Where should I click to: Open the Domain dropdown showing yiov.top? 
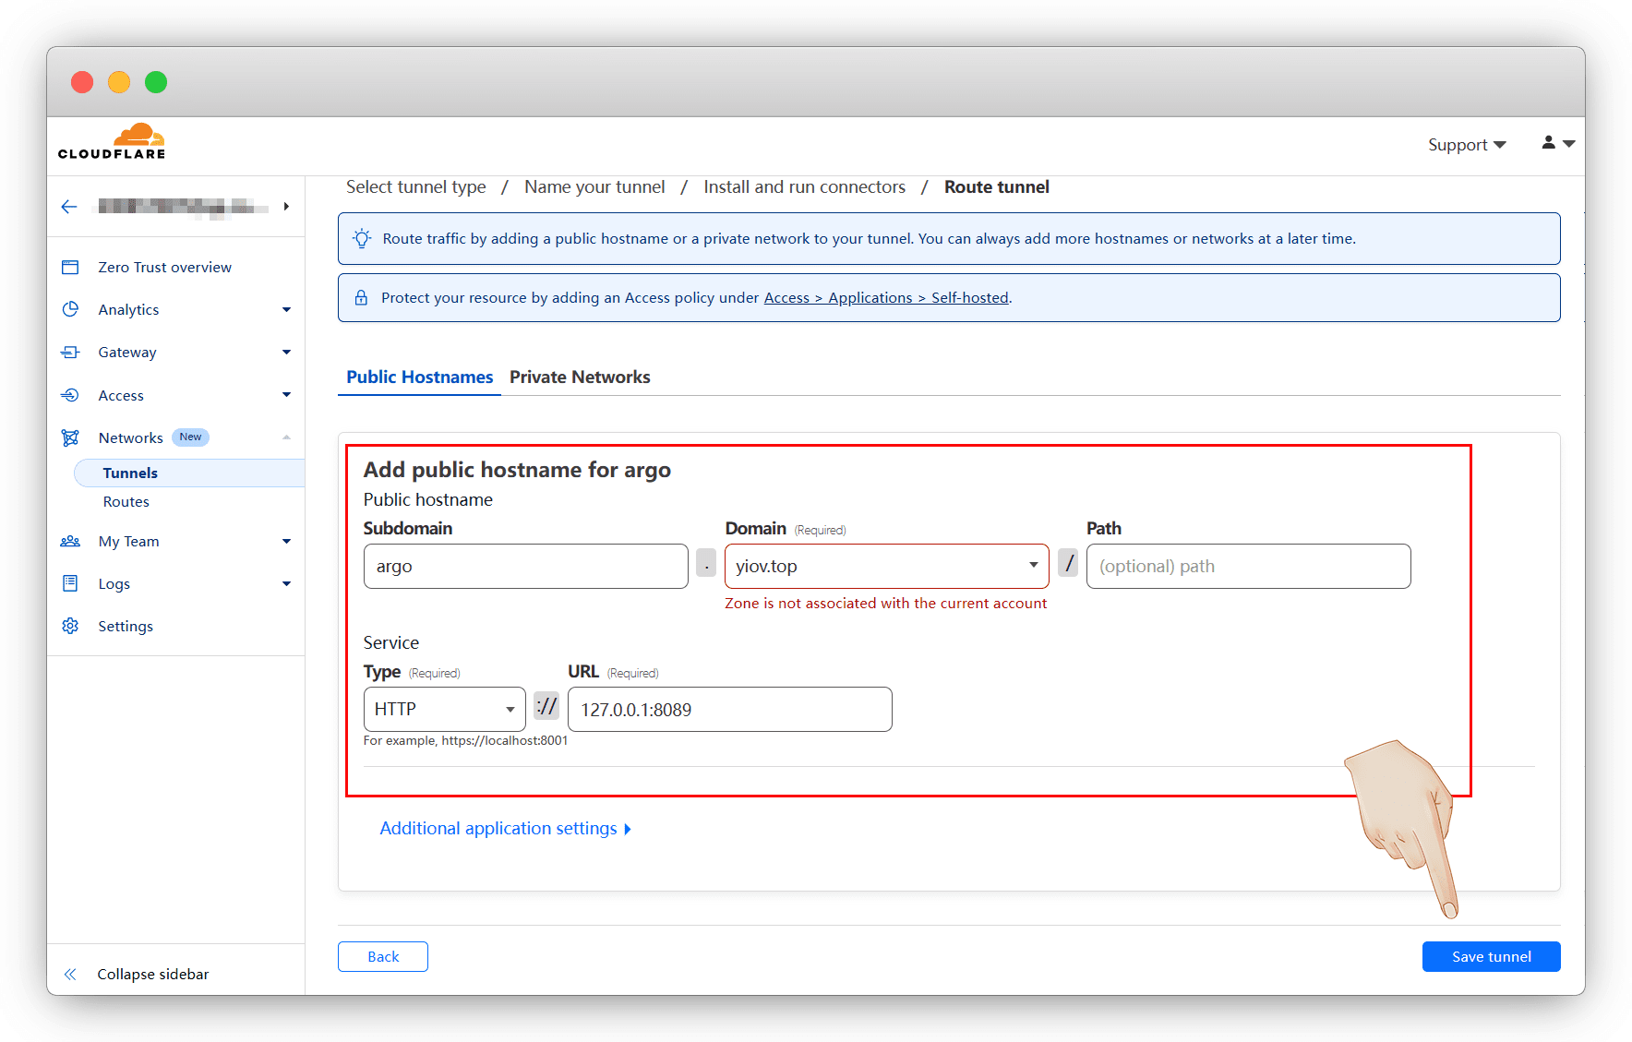(886, 567)
